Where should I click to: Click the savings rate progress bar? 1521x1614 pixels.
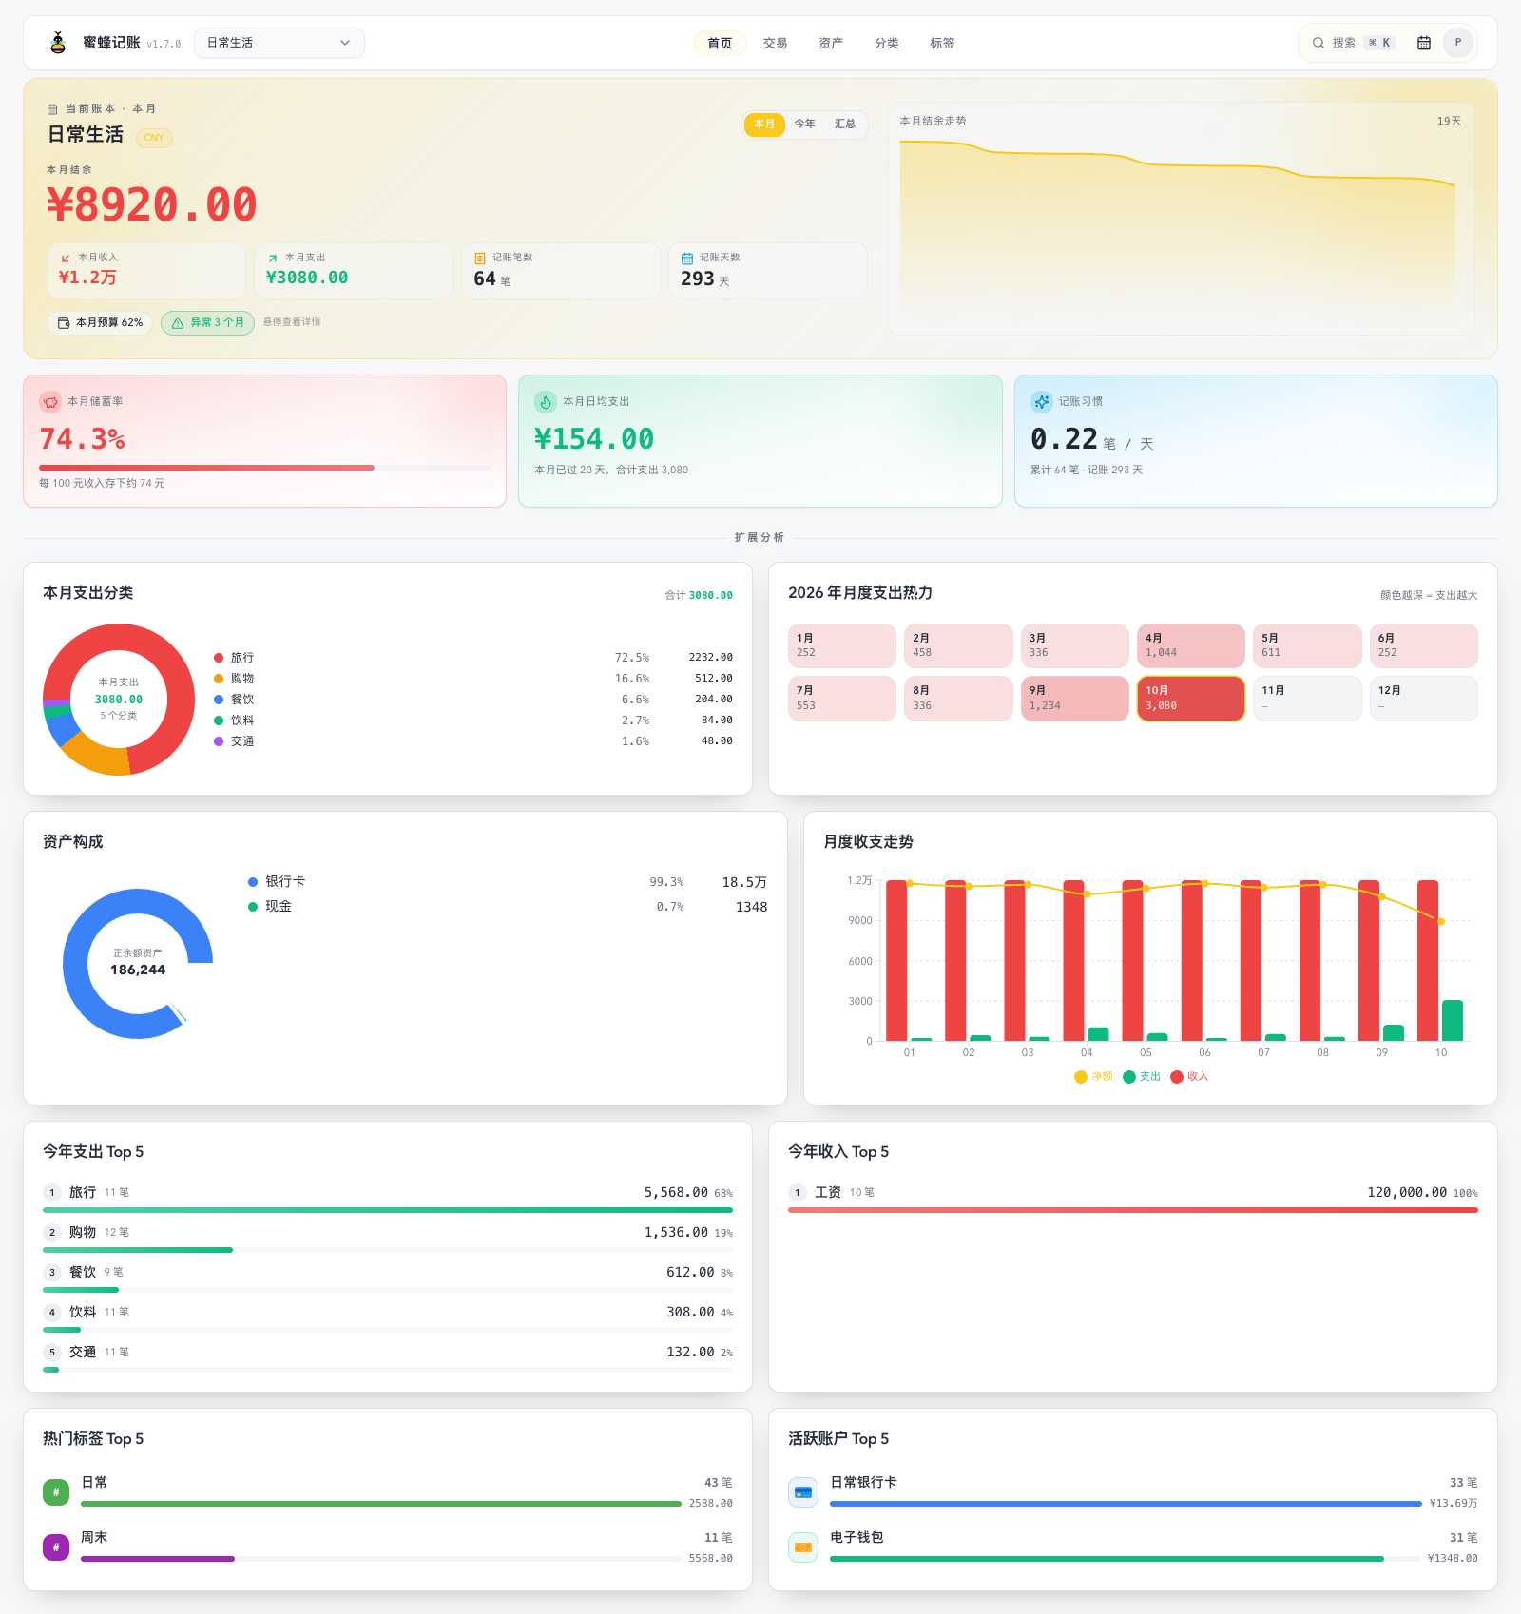point(264,468)
